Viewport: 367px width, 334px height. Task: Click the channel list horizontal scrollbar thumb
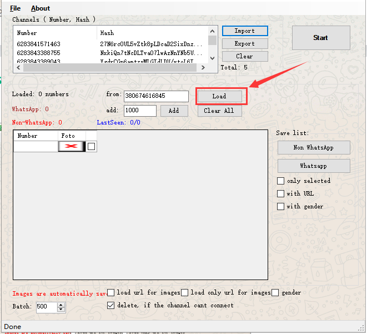(x=110, y=67)
